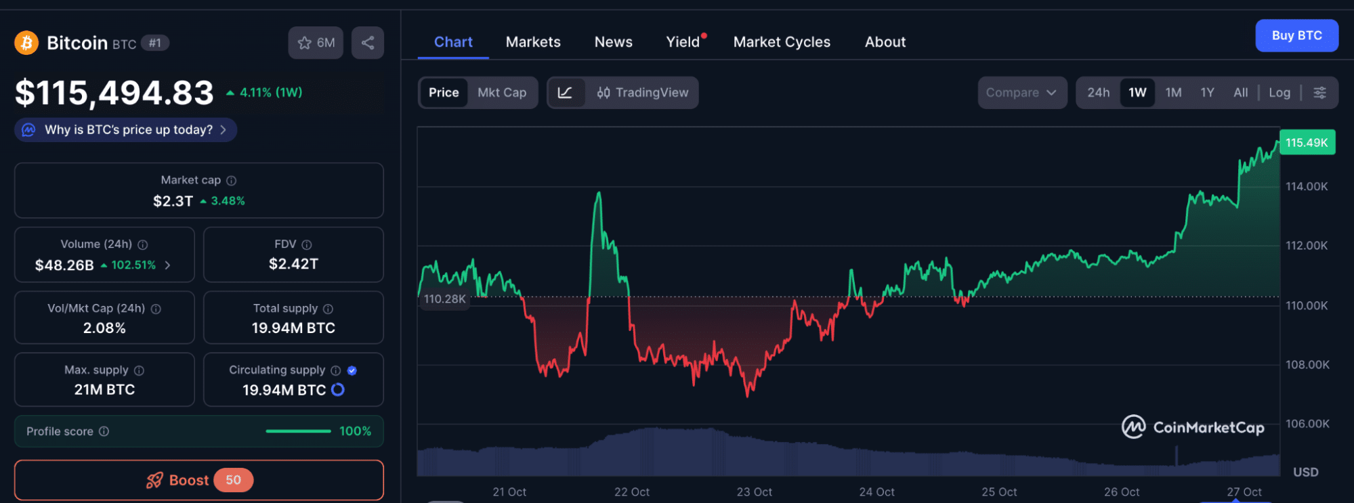Image resolution: width=1354 pixels, height=503 pixels.
Task: Click the circulating supply verified badge
Action: tap(352, 370)
